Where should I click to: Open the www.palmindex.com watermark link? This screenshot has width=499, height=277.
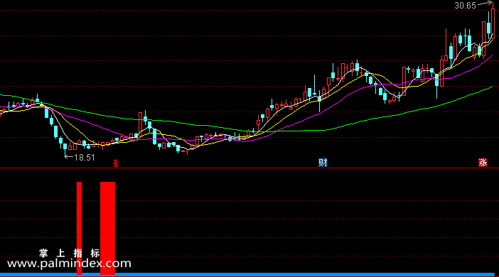(69, 264)
